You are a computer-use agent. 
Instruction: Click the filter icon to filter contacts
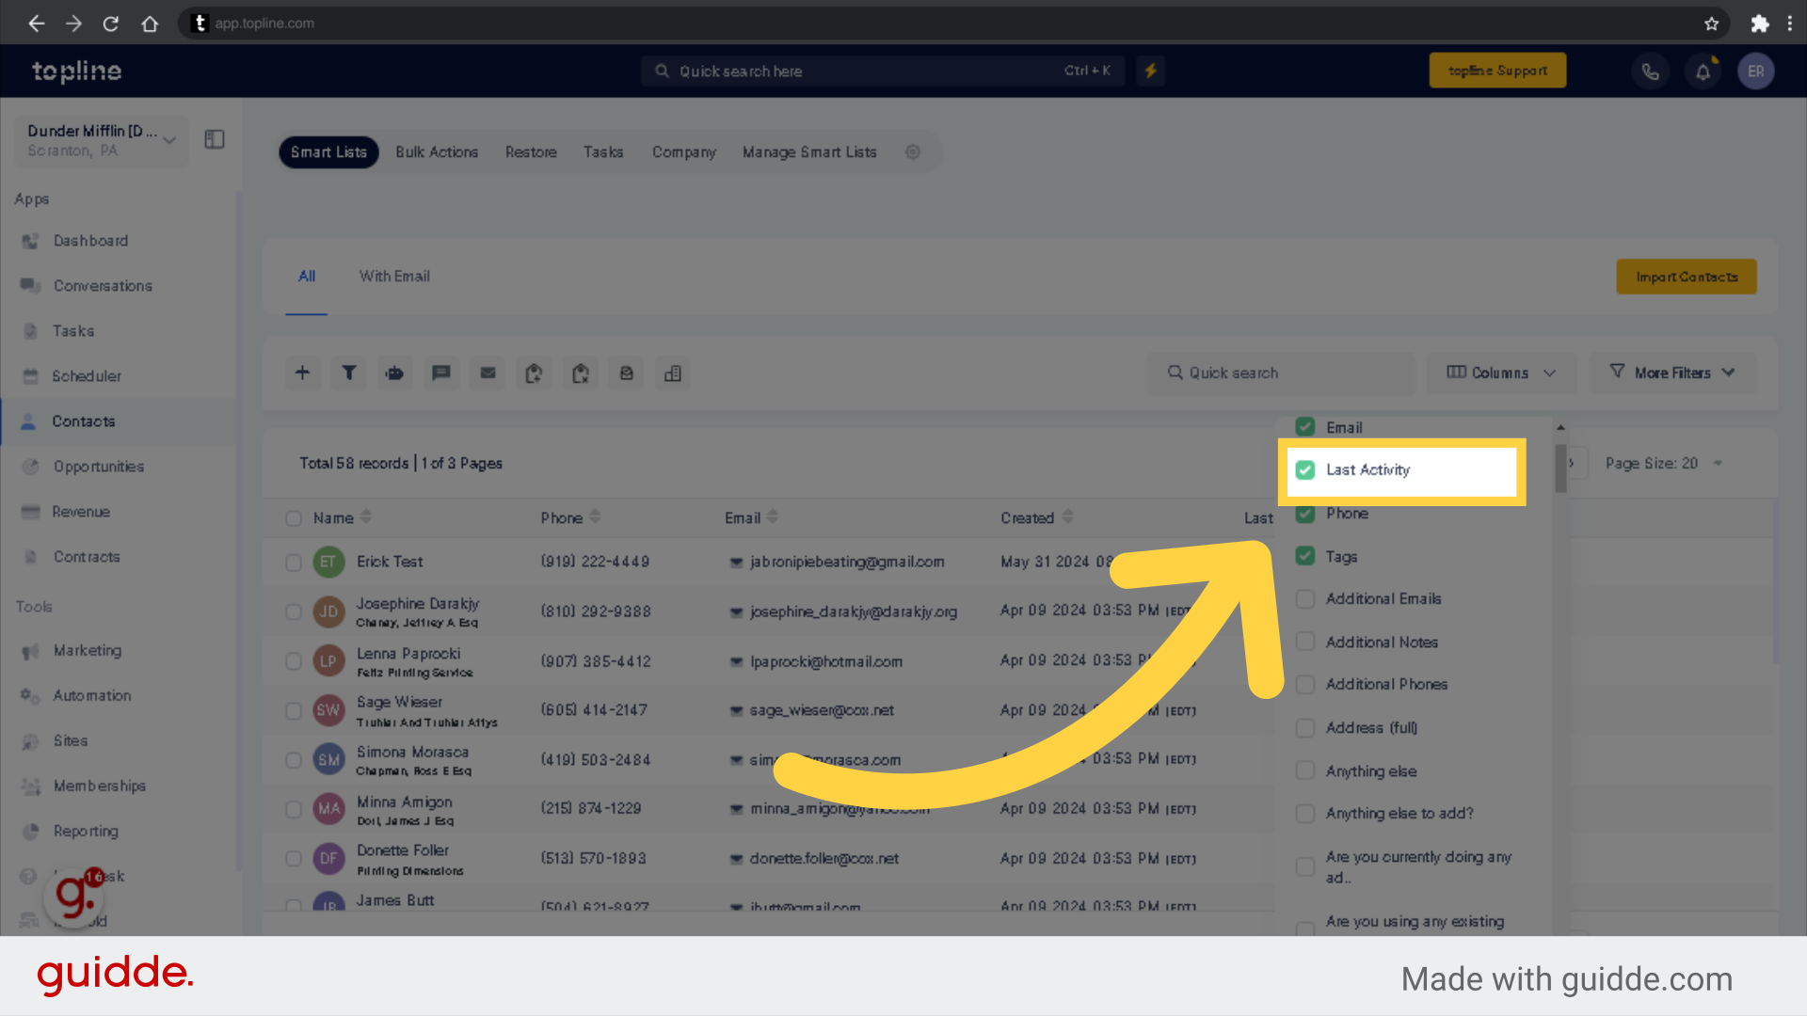349,373
